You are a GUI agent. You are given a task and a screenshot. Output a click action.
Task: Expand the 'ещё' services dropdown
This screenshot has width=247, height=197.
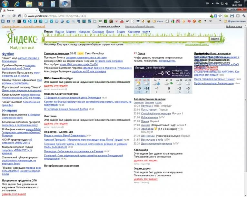pos(146,32)
